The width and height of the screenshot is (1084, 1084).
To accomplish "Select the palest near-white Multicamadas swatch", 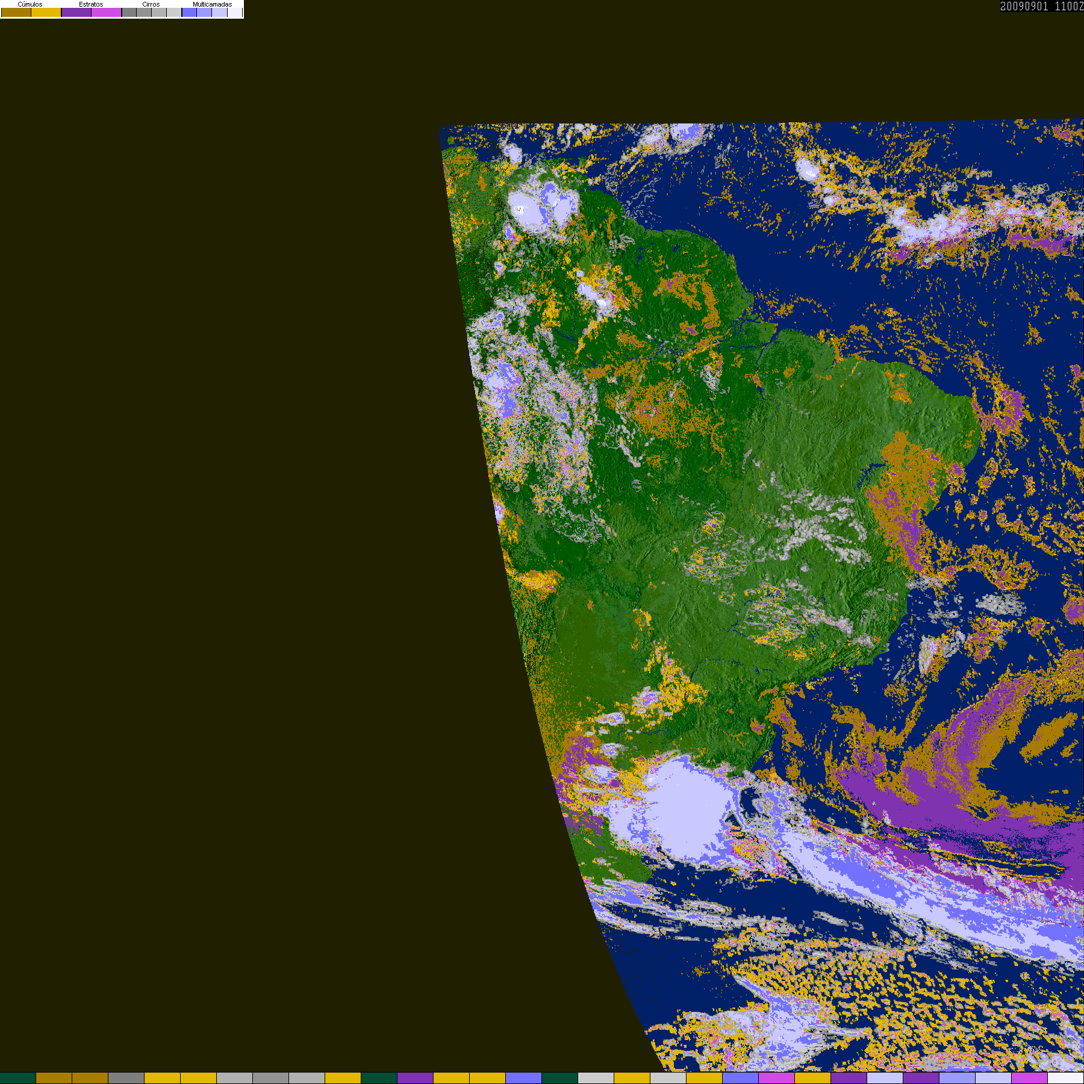I will pyautogui.click(x=235, y=12).
